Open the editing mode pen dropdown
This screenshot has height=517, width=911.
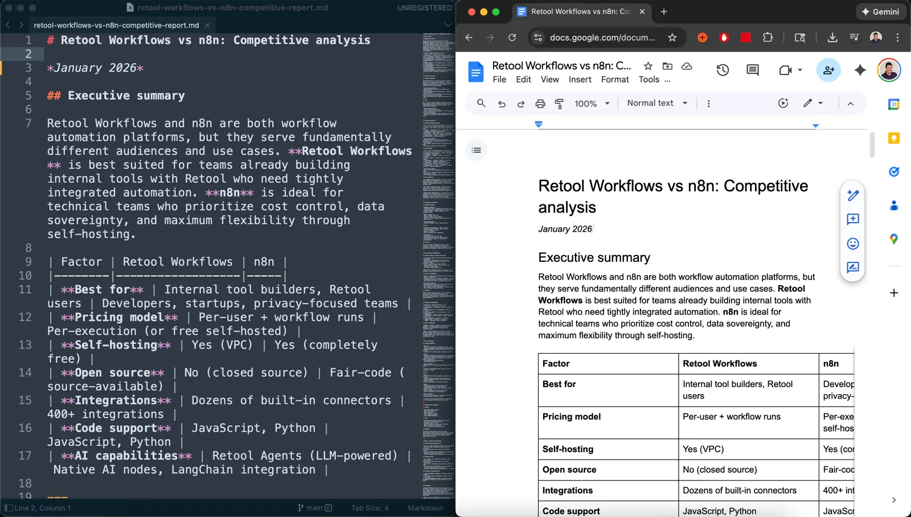(813, 103)
